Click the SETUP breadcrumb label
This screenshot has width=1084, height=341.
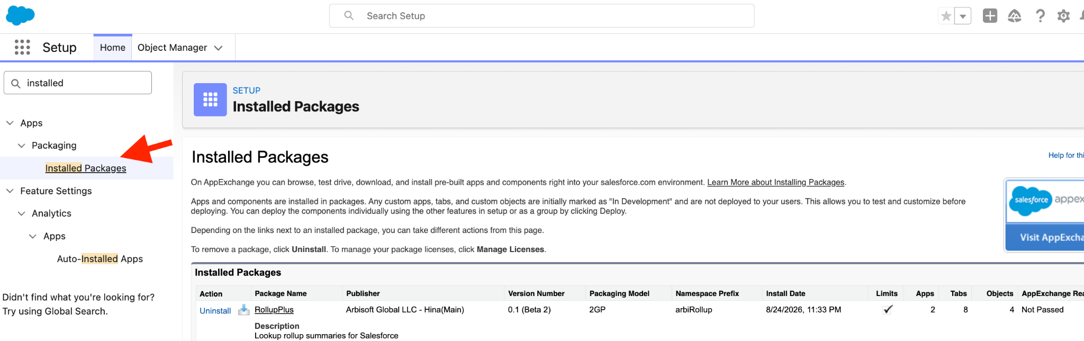(247, 91)
